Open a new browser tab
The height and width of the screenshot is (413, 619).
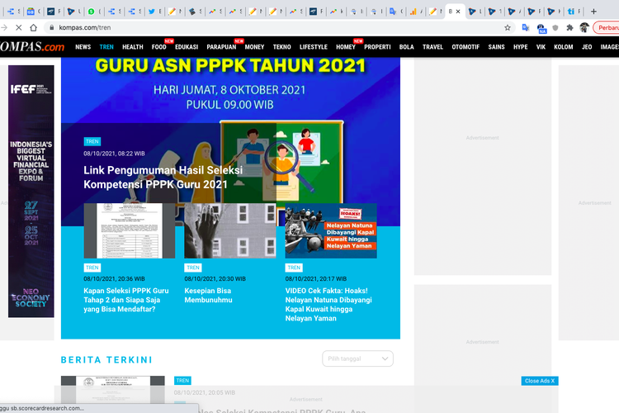point(593,12)
